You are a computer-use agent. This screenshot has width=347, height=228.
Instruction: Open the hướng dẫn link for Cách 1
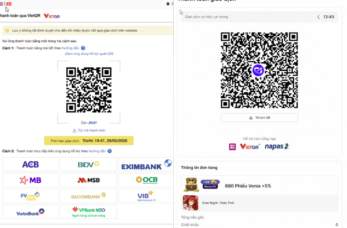pyautogui.click(x=70, y=48)
